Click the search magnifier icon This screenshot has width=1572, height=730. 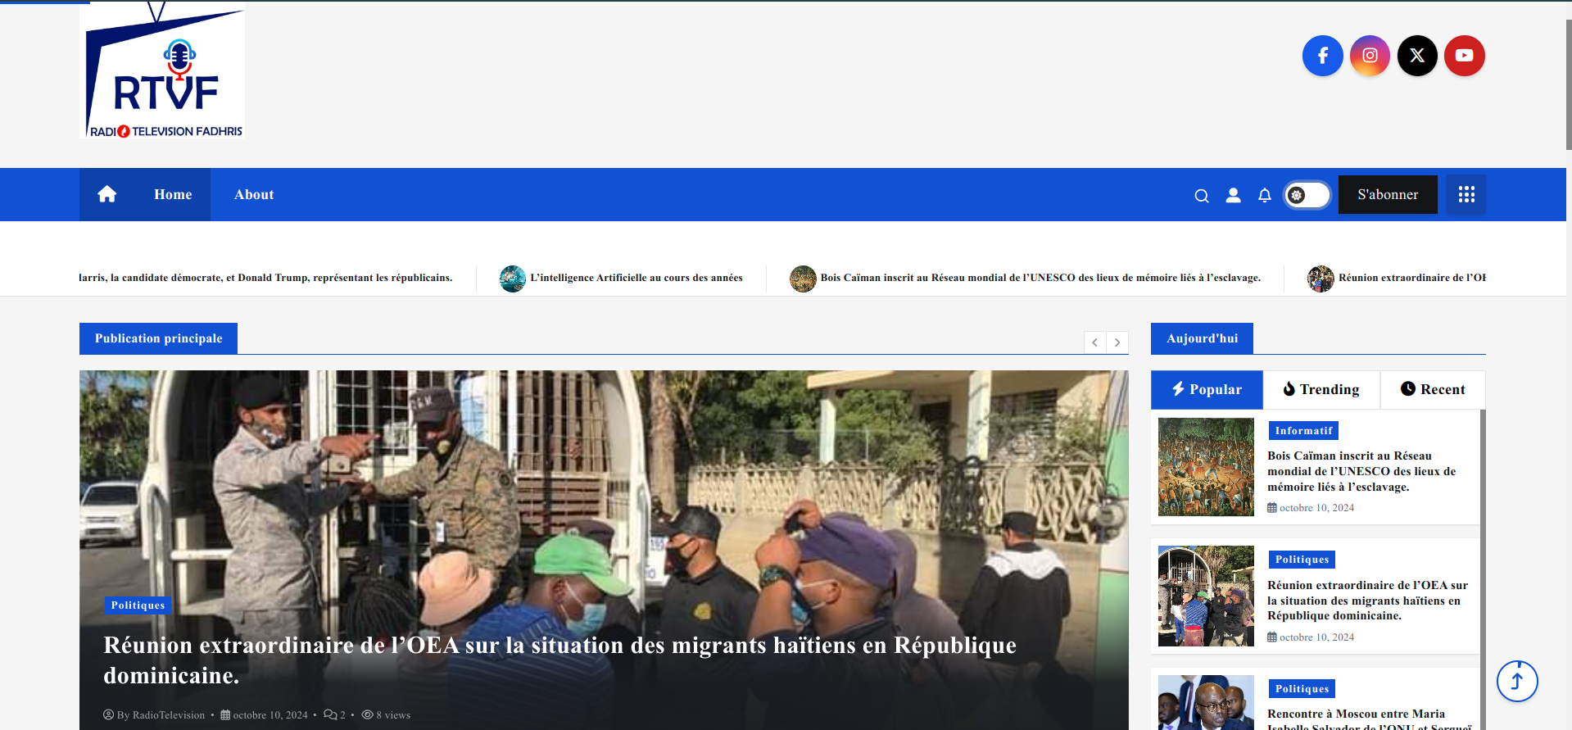point(1201,196)
